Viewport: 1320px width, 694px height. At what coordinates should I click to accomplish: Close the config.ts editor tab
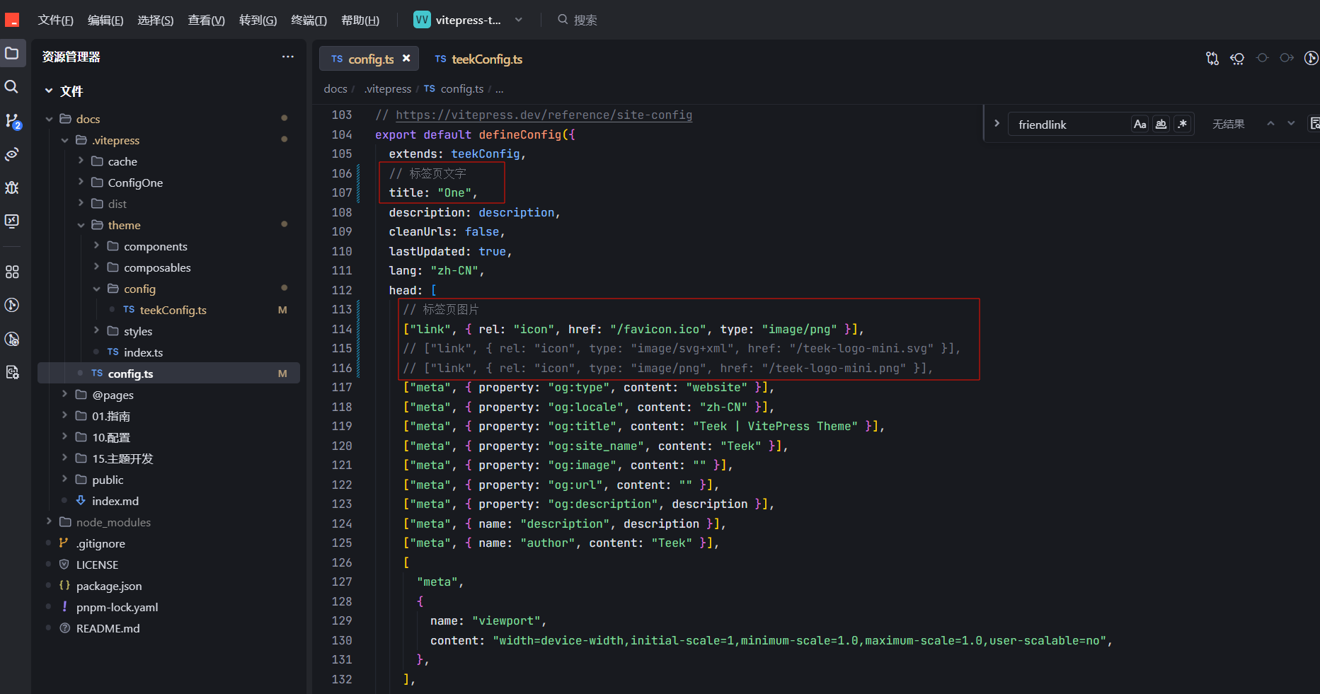[x=406, y=59]
